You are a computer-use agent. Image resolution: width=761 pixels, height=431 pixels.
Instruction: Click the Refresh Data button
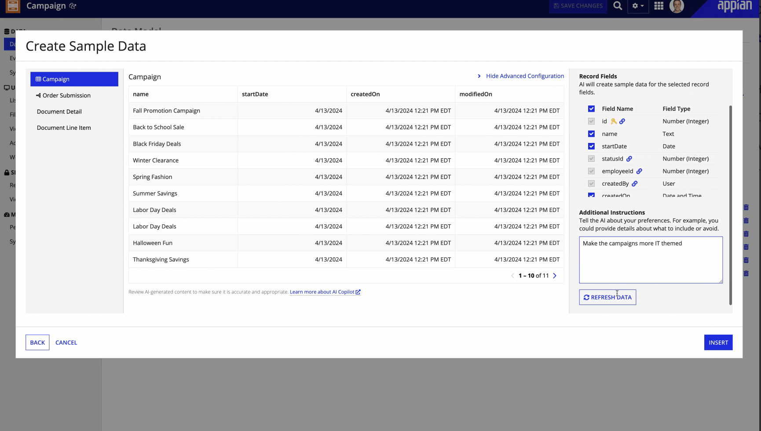coord(607,297)
